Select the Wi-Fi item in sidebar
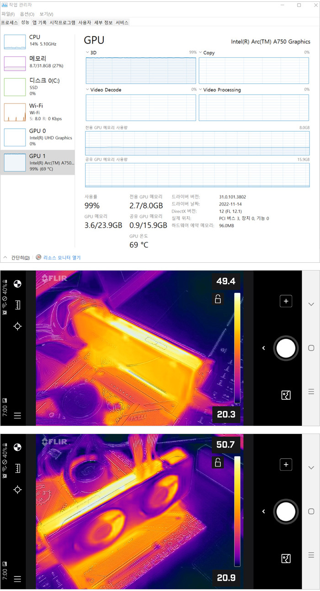The height and width of the screenshot is (591, 320). point(37,112)
